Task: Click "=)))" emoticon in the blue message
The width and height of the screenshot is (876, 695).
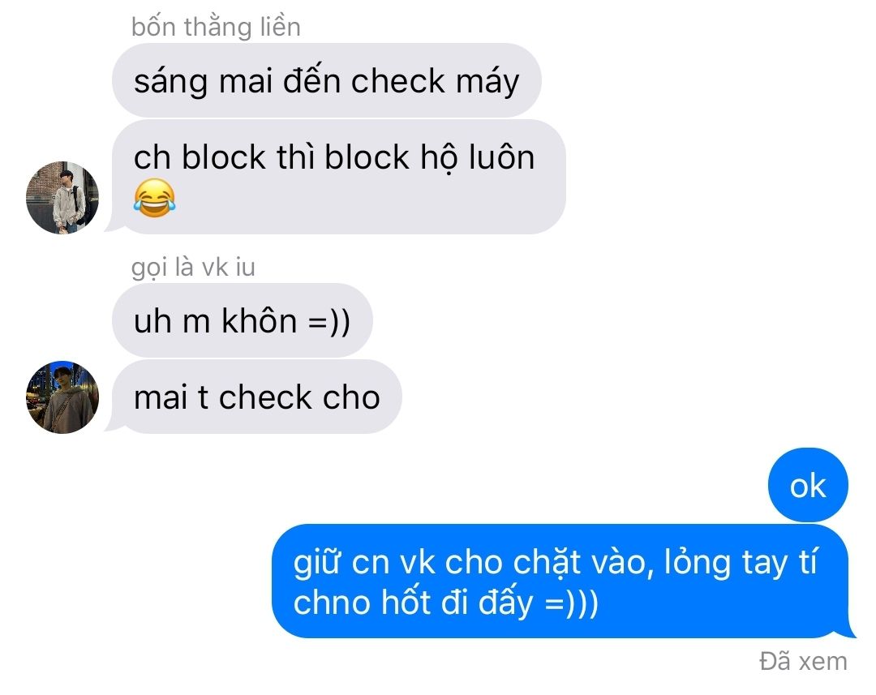Action: click(x=572, y=604)
